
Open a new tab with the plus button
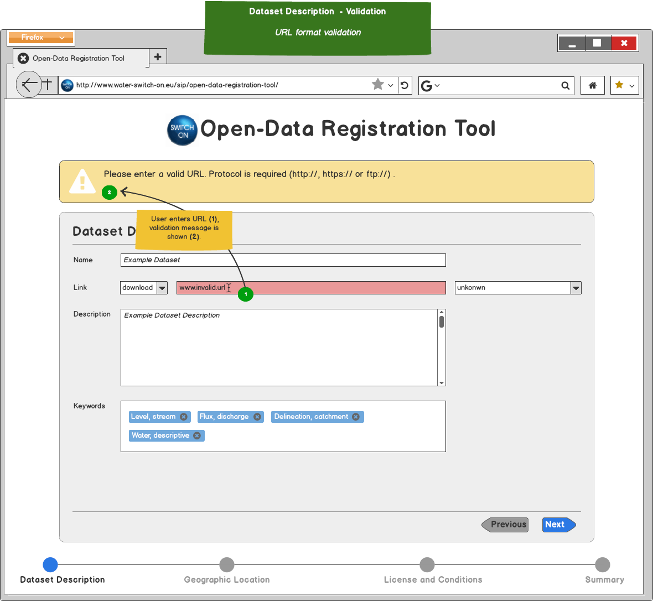click(x=158, y=56)
